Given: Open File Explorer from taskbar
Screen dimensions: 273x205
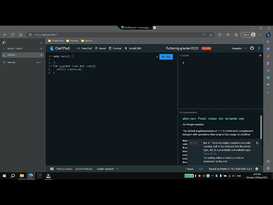Looking at the screenshot, I should (22, 176).
